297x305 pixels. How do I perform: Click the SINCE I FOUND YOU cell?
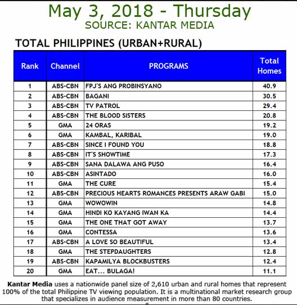point(168,145)
